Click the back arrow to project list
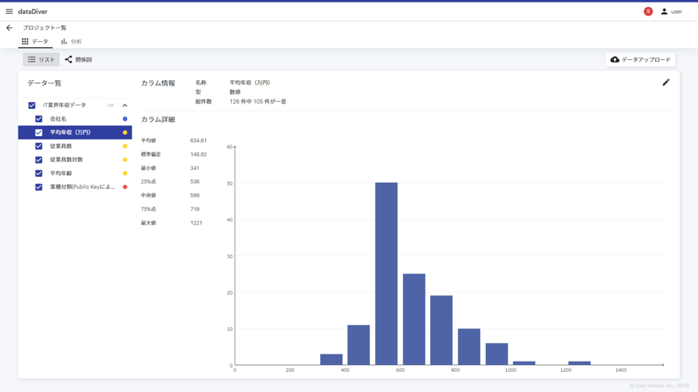The width and height of the screenshot is (698, 392). click(x=10, y=28)
